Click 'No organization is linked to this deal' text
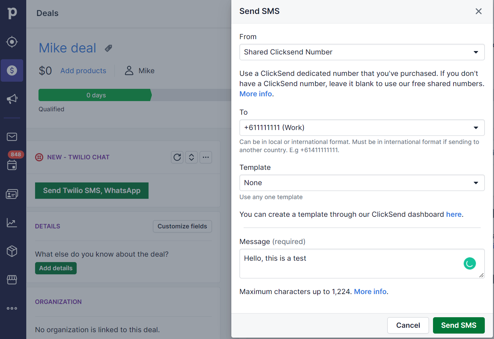The width and height of the screenshot is (494, 339). (97, 330)
